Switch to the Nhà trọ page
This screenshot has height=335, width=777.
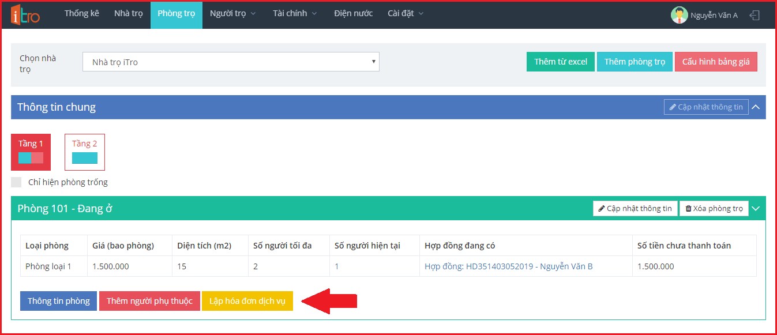tap(128, 14)
